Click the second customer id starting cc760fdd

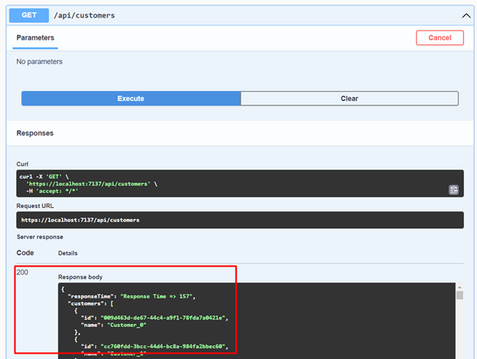coord(164,346)
